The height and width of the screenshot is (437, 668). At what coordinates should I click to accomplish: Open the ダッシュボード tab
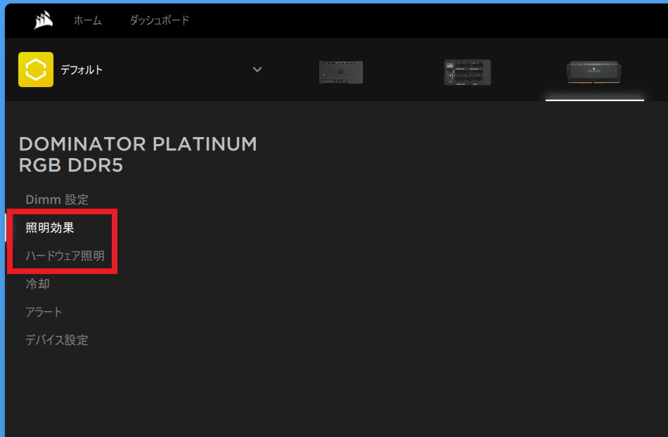click(160, 20)
